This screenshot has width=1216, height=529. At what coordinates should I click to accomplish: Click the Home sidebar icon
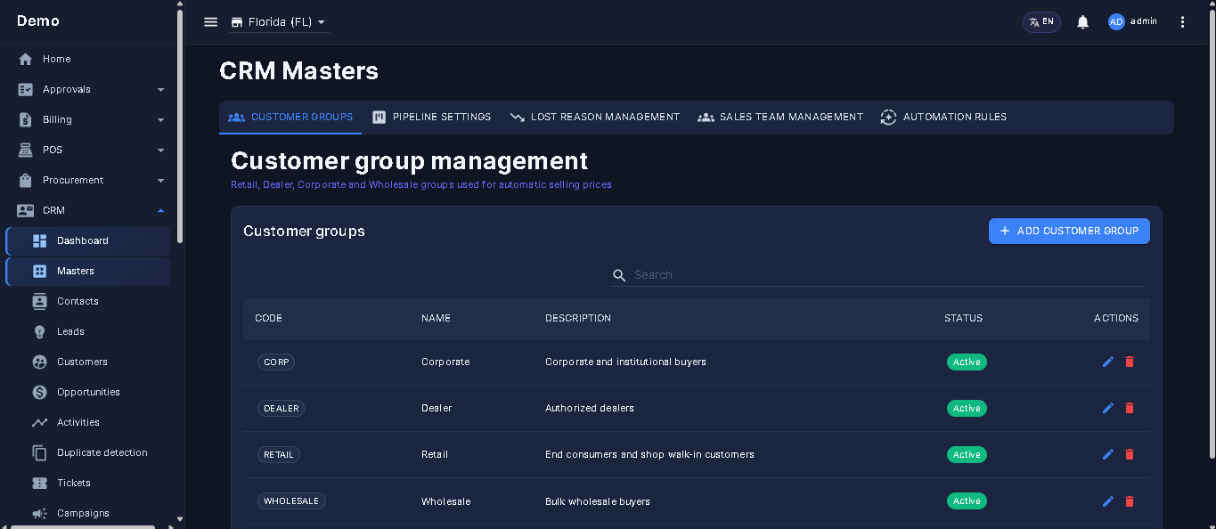click(x=26, y=59)
